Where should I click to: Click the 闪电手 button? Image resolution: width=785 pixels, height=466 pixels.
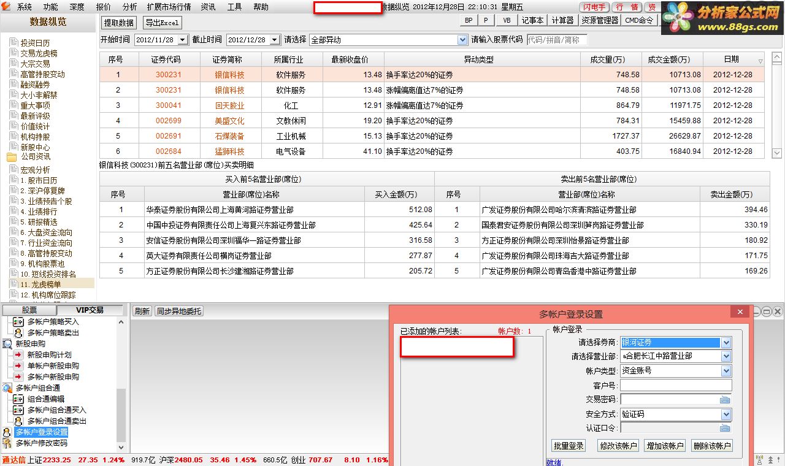click(x=595, y=7)
